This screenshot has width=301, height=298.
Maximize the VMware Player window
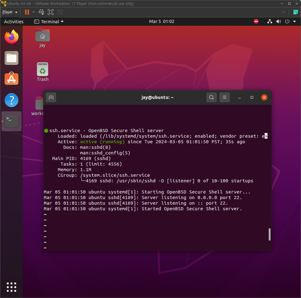[x=289, y=4]
